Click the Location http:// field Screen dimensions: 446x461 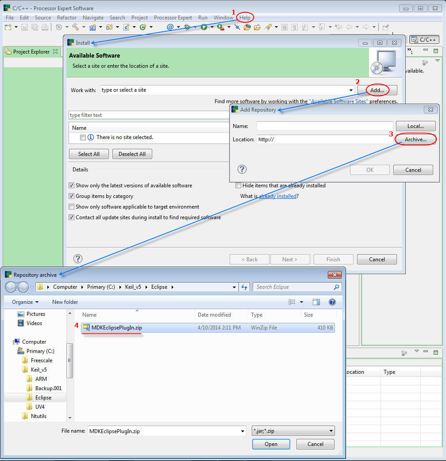click(325, 139)
